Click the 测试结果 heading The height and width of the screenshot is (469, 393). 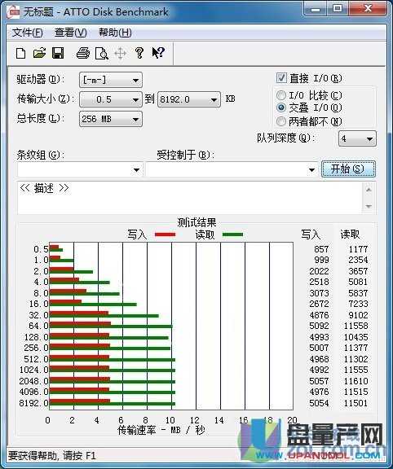pos(196,222)
